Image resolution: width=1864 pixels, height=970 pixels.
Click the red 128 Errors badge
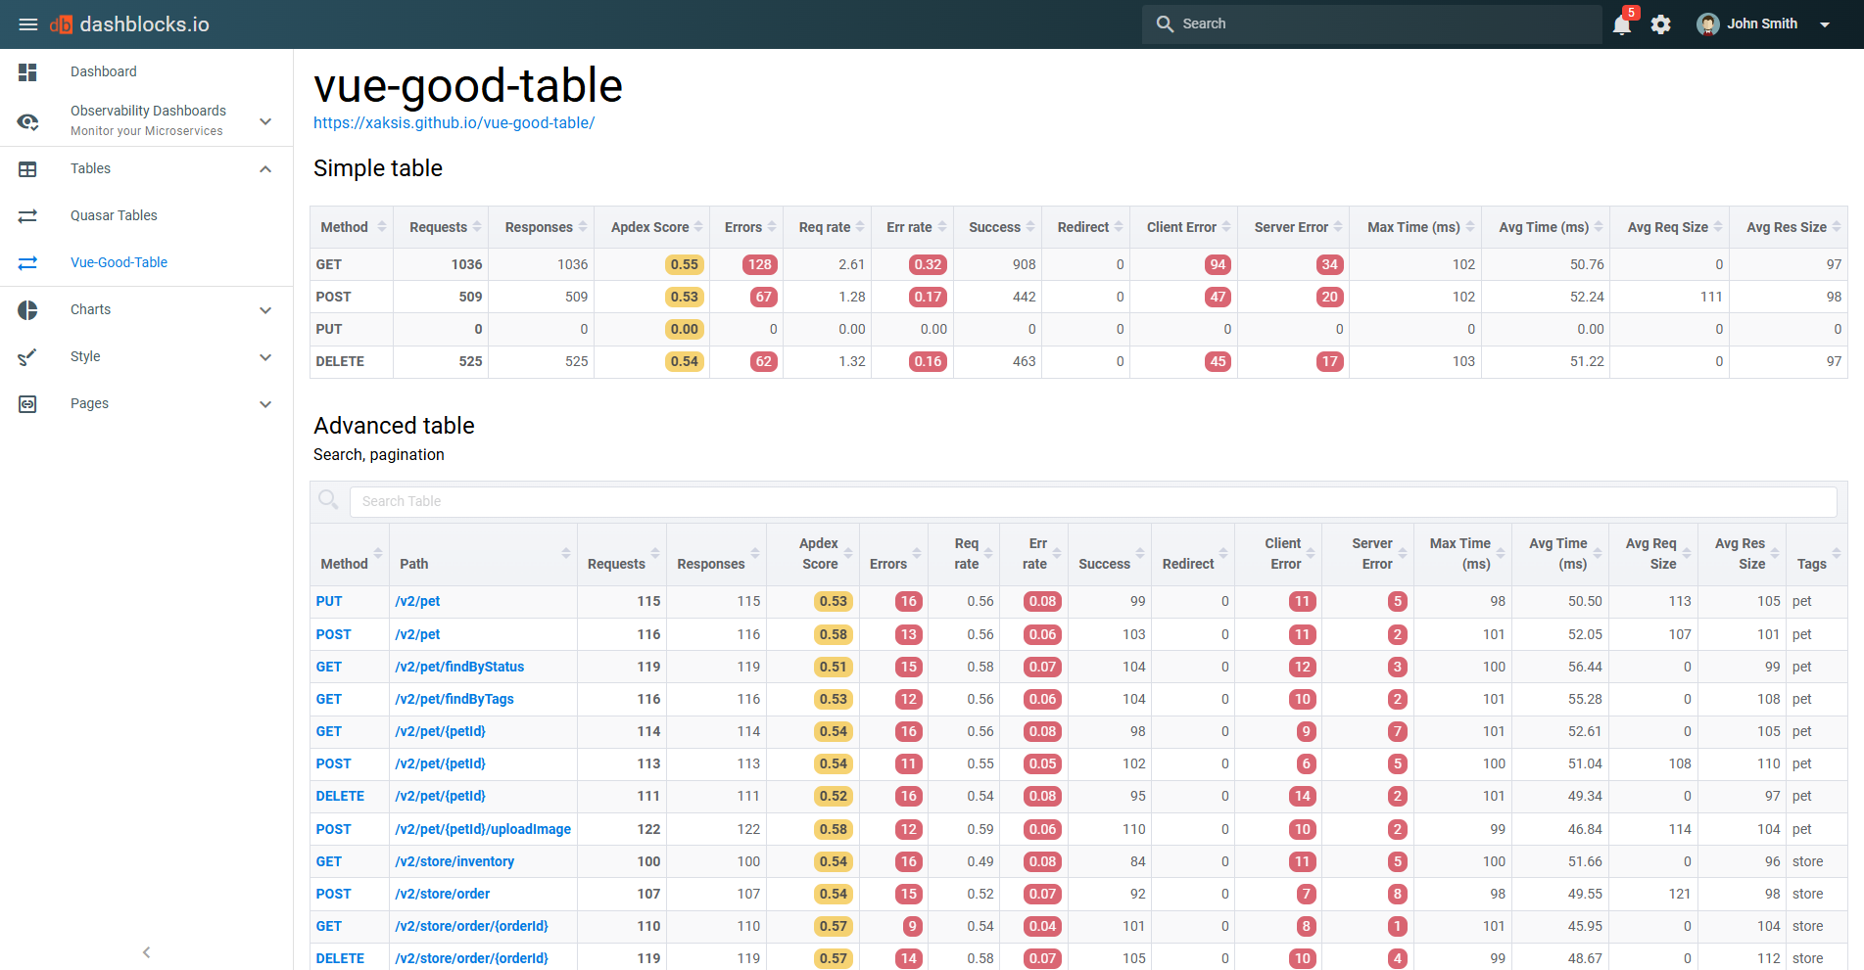(760, 264)
